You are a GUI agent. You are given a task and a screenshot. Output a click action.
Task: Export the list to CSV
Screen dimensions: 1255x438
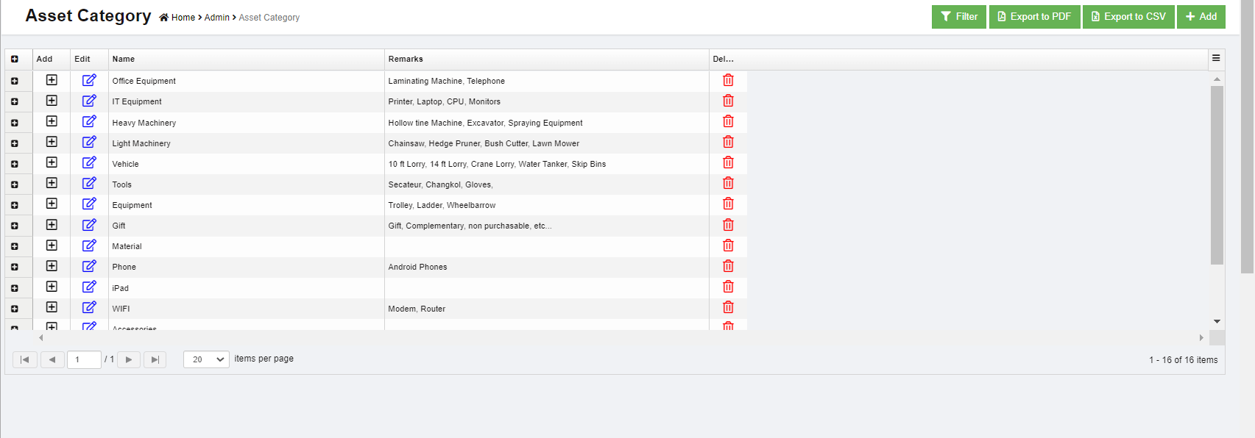coord(1128,17)
